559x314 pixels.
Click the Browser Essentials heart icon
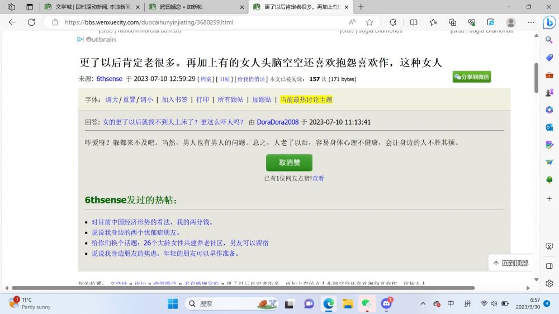tap(472, 22)
